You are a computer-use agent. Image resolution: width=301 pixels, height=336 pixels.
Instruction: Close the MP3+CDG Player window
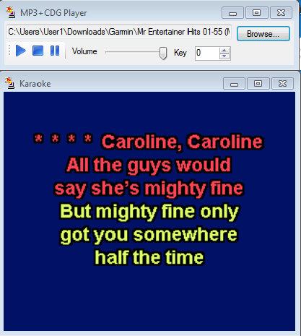tap(281, 13)
